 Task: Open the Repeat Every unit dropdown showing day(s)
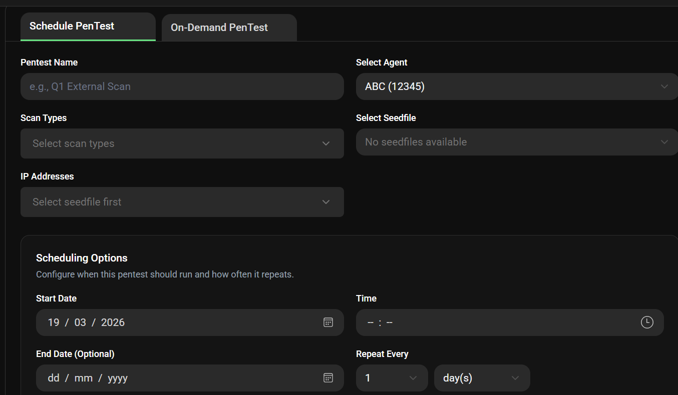click(x=482, y=378)
